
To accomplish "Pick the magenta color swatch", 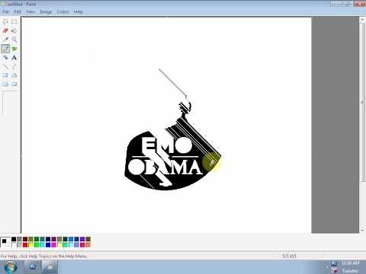I will (x=53, y=245).
